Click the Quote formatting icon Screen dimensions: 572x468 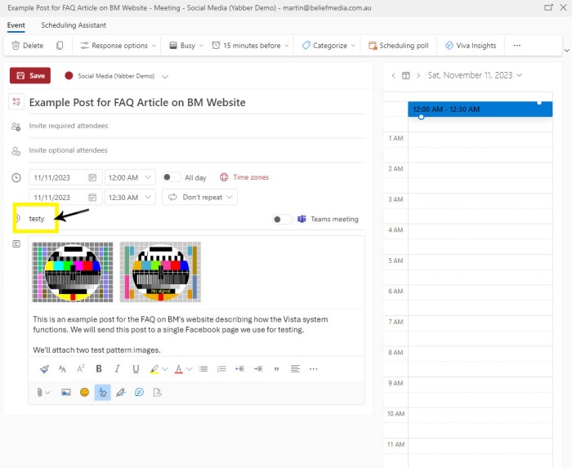[x=276, y=369]
